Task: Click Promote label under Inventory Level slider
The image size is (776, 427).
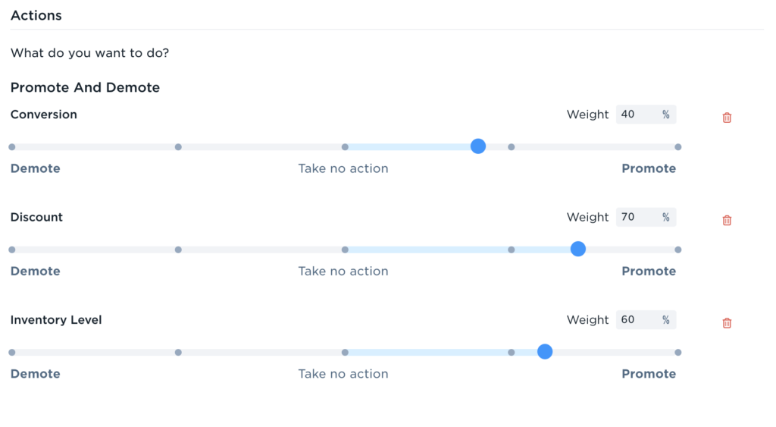Action: [x=649, y=373]
